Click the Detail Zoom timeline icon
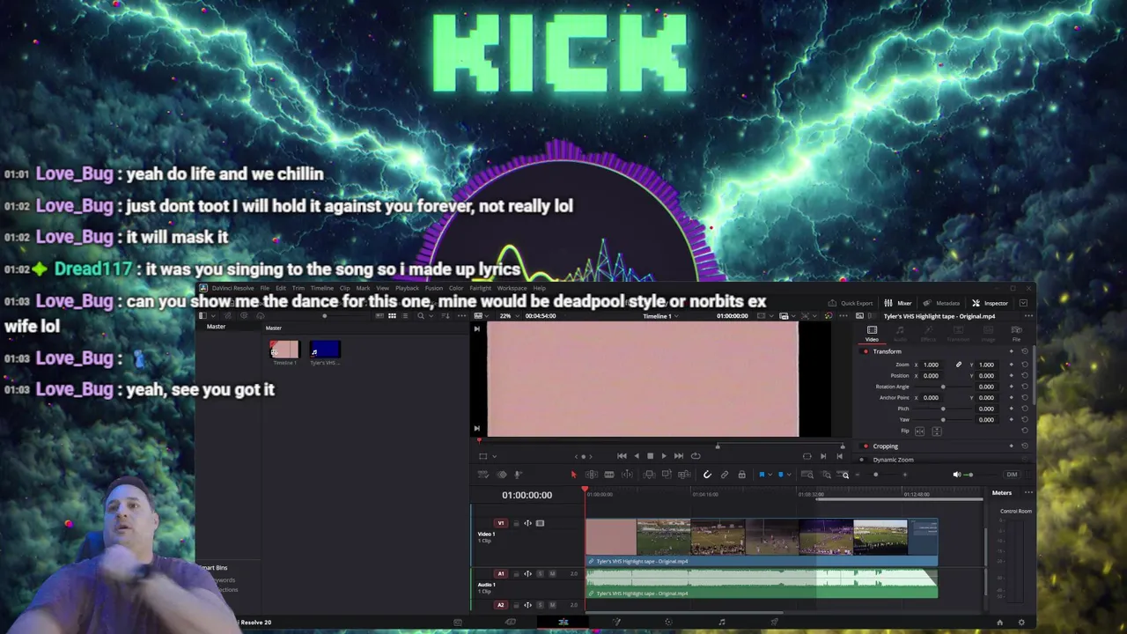This screenshot has width=1127, height=634. tap(826, 475)
